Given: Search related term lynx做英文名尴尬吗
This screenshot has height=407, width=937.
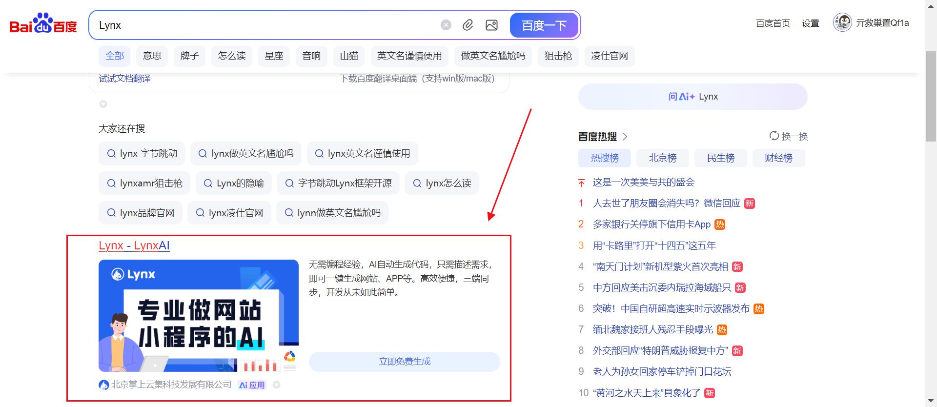Looking at the screenshot, I should click(246, 153).
